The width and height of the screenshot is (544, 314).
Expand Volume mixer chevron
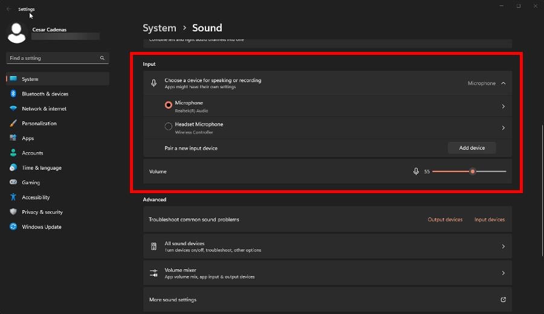(503, 273)
